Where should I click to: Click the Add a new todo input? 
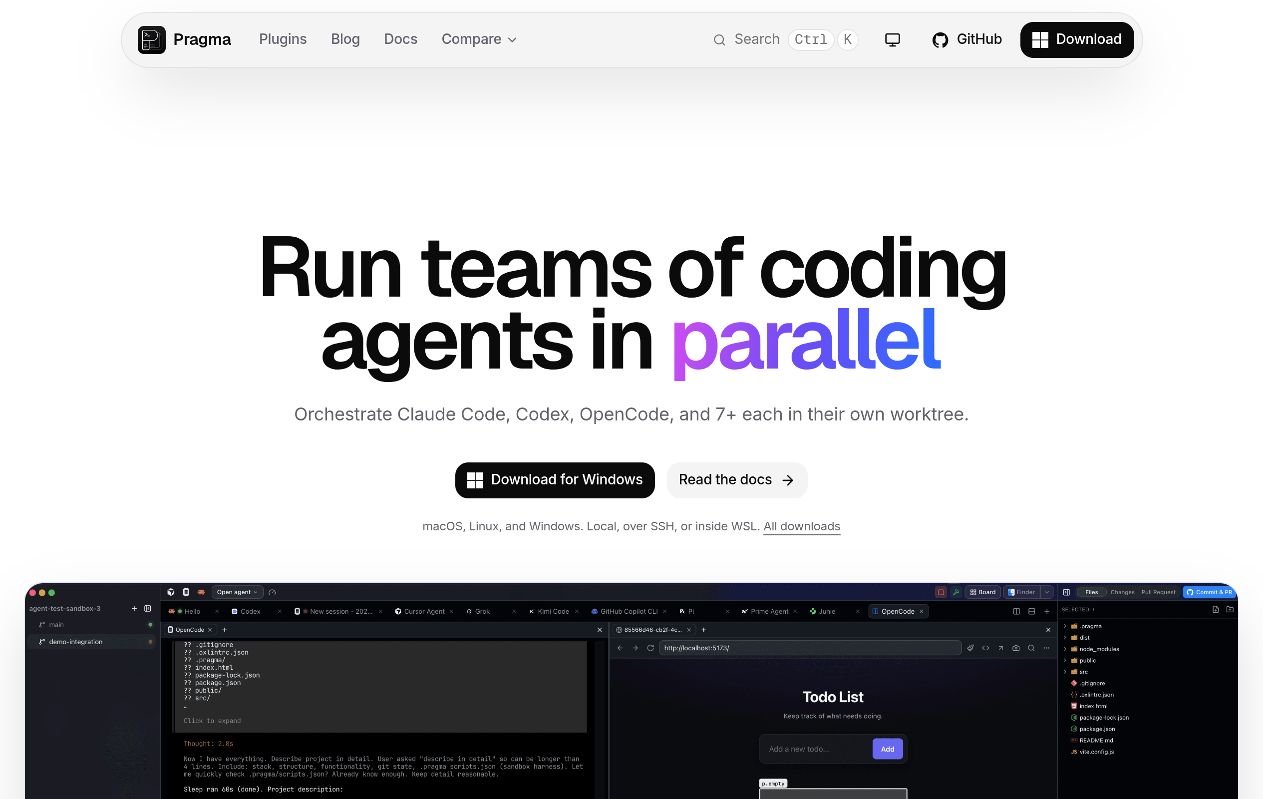pos(815,749)
